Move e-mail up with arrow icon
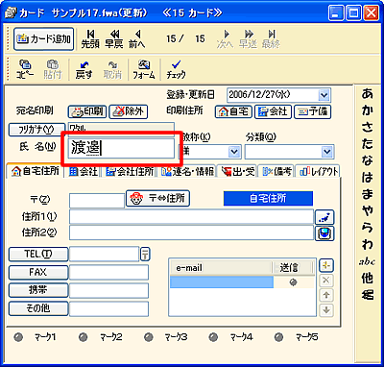 tap(326, 295)
